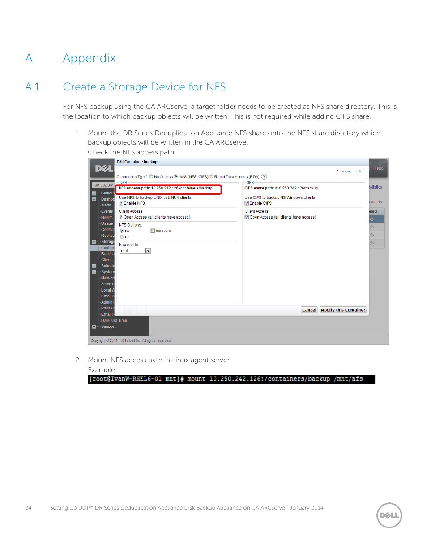The width and height of the screenshot is (427, 553).
Task: Select the No Access connection type
Action: coord(151,176)
